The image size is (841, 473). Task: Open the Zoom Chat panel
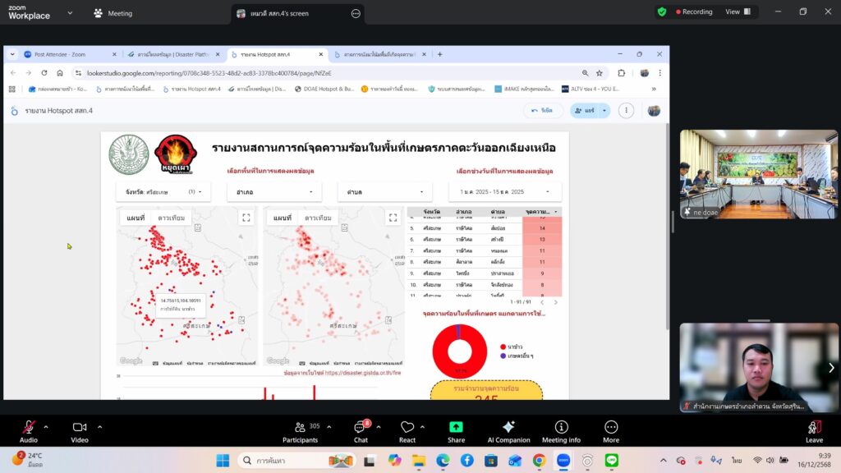click(360, 428)
